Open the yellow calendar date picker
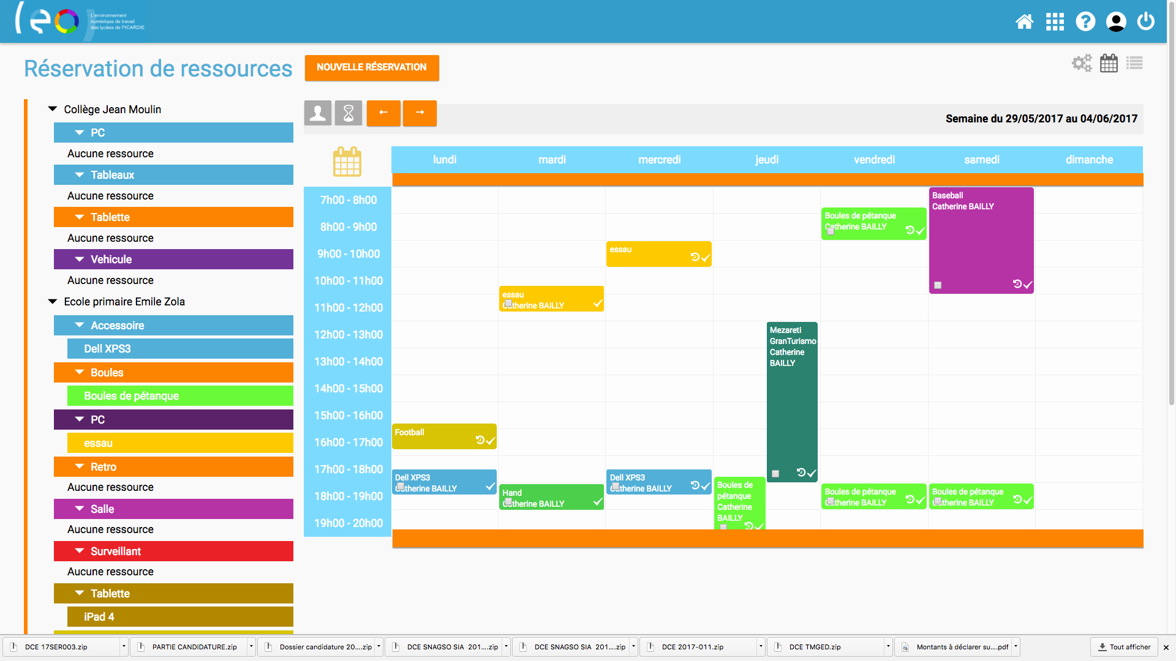Screen dimensions: 1176x661 pos(347,162)
